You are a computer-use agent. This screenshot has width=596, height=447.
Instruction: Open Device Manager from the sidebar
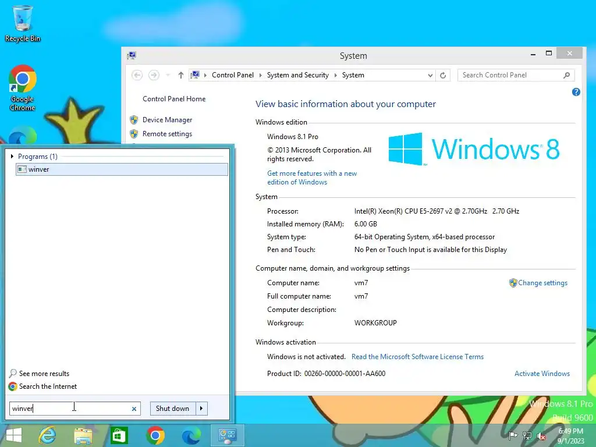click(x=167, y=120)
